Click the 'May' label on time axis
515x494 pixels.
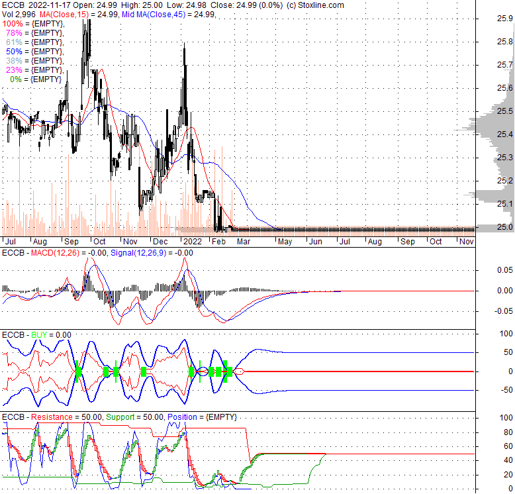[x=285, y=242]
